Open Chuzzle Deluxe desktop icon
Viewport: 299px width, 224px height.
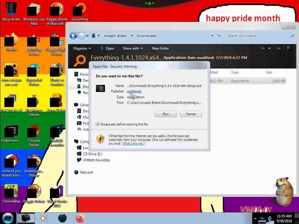34,135
